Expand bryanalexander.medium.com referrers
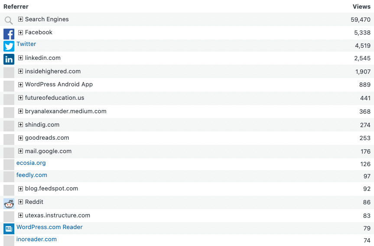Screen dimensions: 374x246 pyautogui.click(x=20, y=111)
